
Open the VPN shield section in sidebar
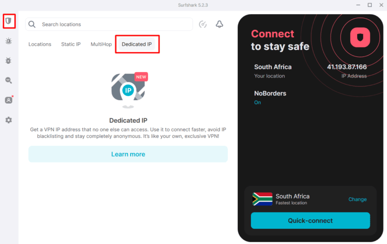click(x=9, y=21)
